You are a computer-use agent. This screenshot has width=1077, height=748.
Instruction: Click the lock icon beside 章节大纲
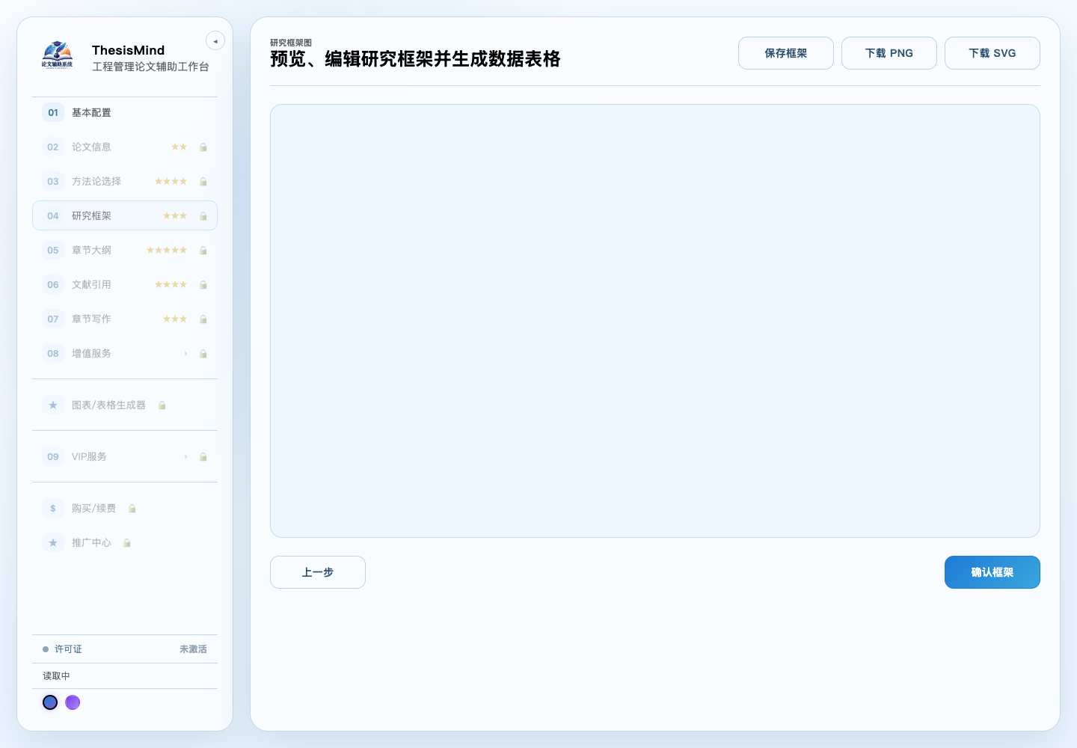point(203,251)
